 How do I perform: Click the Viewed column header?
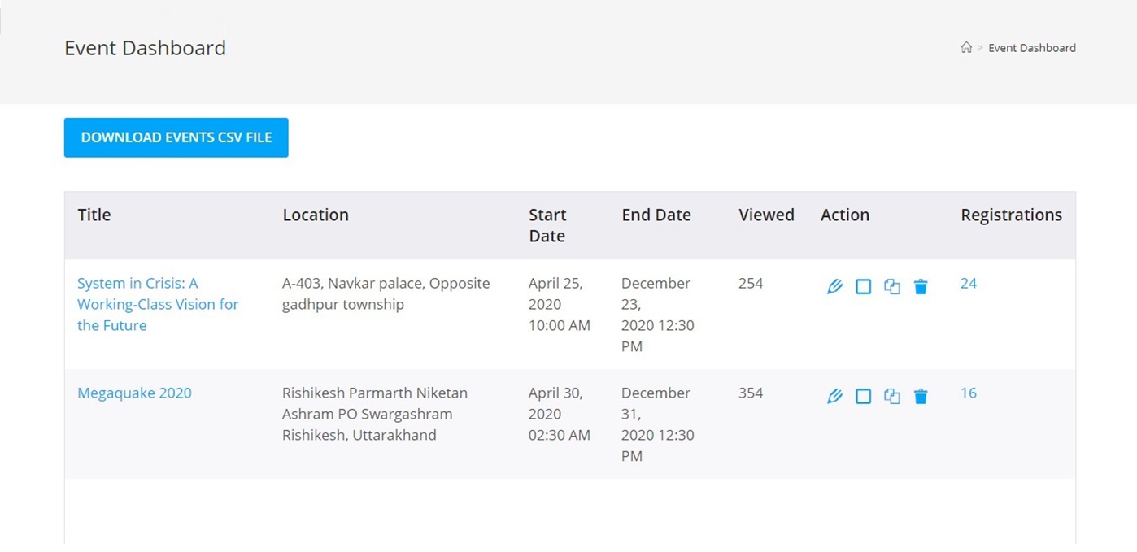click(766, 215)
